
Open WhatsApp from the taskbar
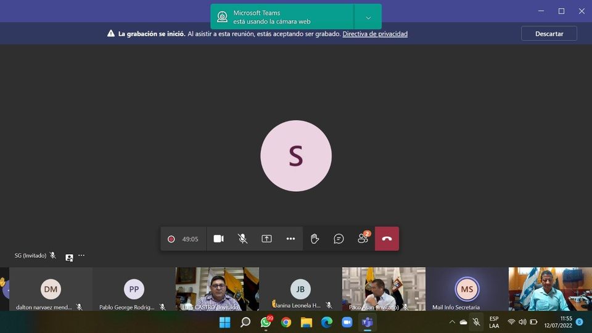click(266, 322)
